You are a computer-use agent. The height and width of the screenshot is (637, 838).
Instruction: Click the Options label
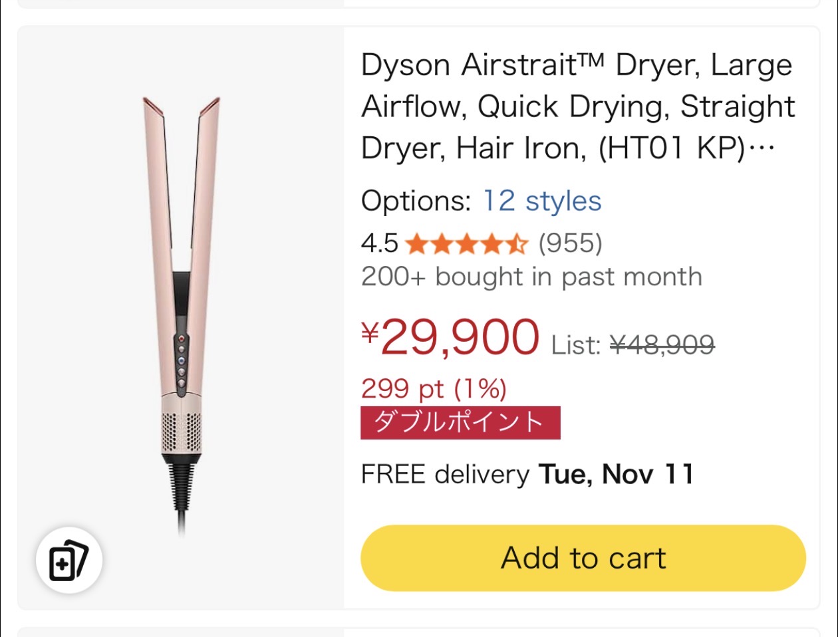tap(416, 201)
